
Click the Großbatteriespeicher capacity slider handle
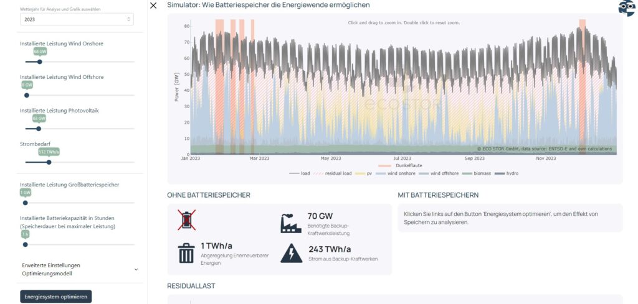click(x=26, y=203)
